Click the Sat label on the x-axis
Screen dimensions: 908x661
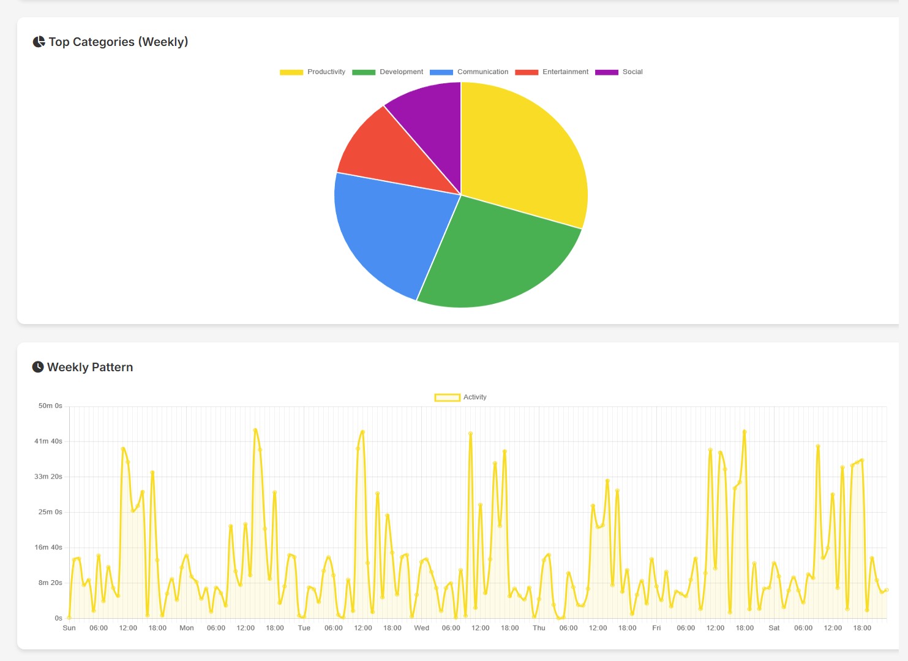tap(774, 628)
